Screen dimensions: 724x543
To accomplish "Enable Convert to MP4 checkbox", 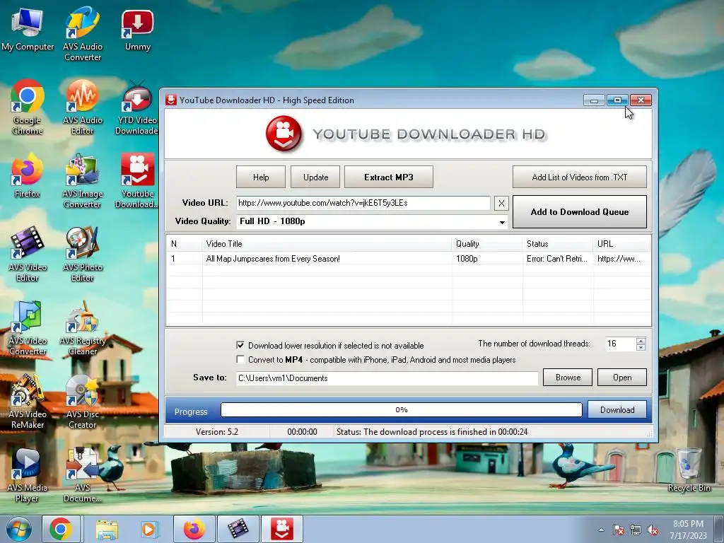I will click(240, 359).
